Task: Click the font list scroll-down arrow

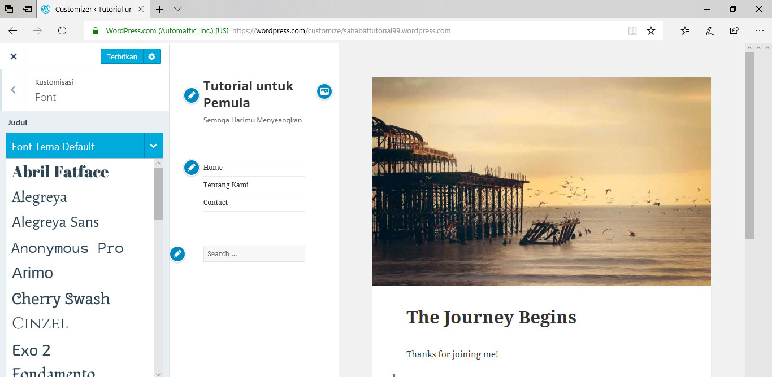Action: click(x=158, y=373)
